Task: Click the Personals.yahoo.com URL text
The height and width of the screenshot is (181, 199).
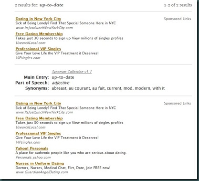Action: [33, 158]
